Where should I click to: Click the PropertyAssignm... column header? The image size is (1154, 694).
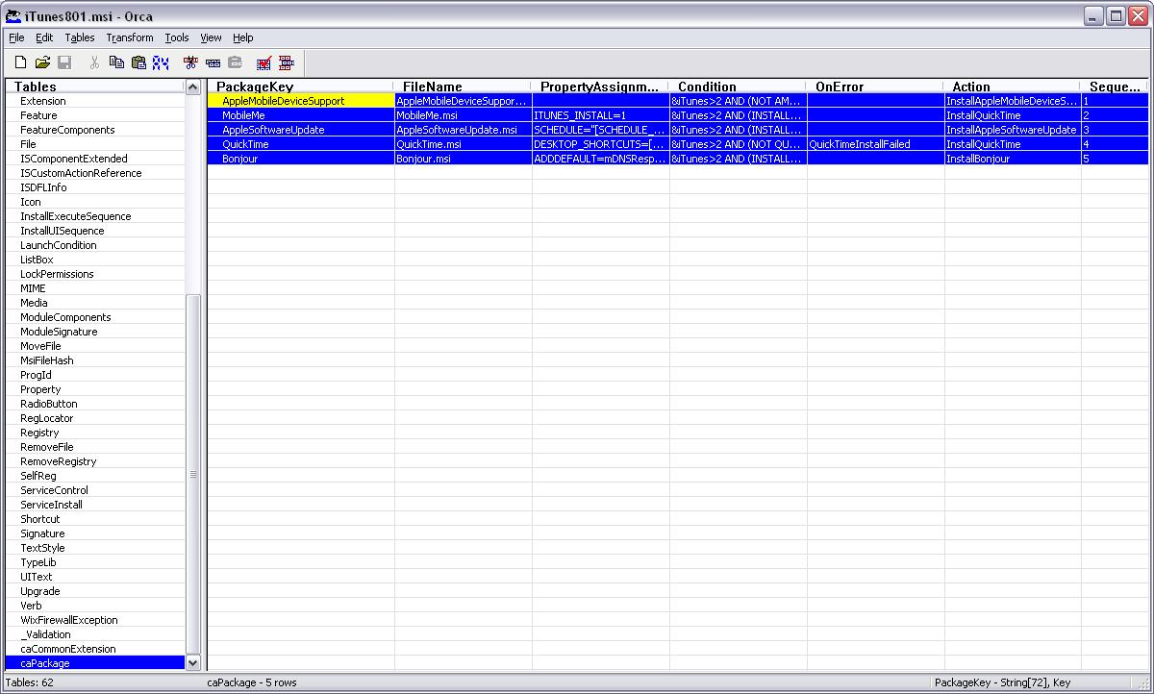click(x=600, y=87)
